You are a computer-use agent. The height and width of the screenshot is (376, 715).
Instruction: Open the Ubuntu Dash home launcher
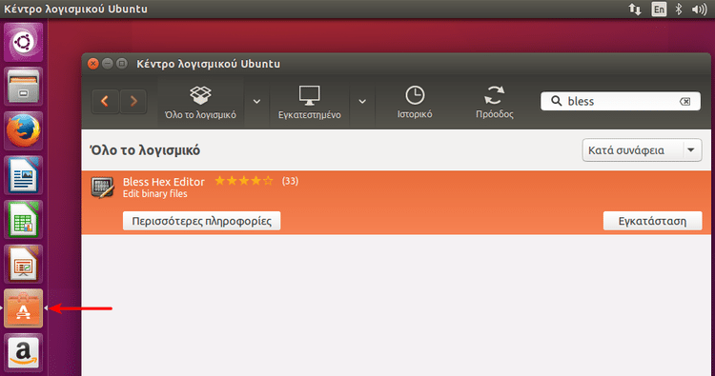click(x=23, y=42)
